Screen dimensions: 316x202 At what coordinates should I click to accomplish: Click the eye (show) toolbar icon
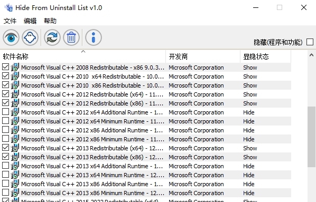point(11,37)
